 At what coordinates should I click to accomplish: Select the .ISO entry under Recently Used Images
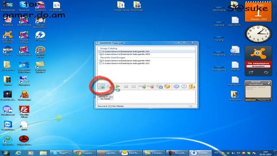146,63
